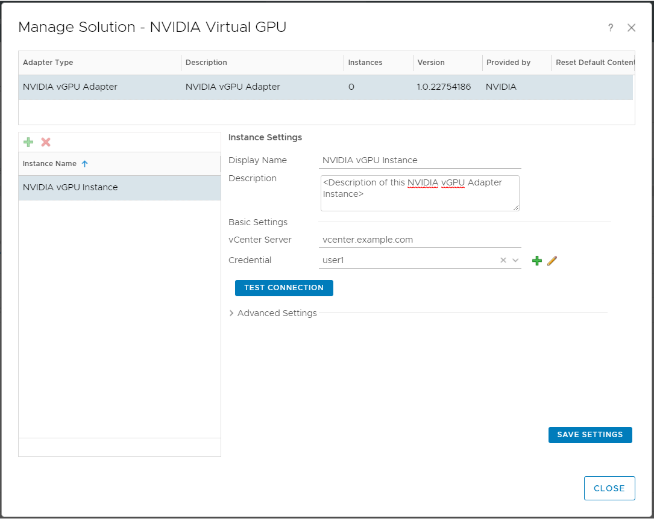Image resolution: width=654 pixels, height=519 pixels.
Task: Click into the Display Name field
Action: (x=420, y=160)
